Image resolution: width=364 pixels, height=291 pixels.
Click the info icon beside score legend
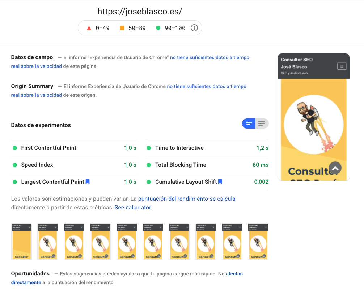[x=194, y=28]
